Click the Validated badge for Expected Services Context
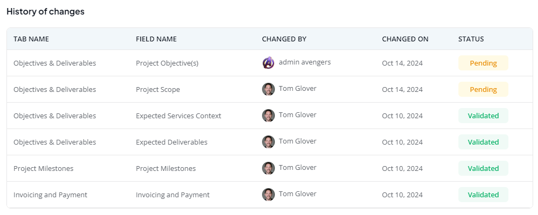 coord(483,116)
